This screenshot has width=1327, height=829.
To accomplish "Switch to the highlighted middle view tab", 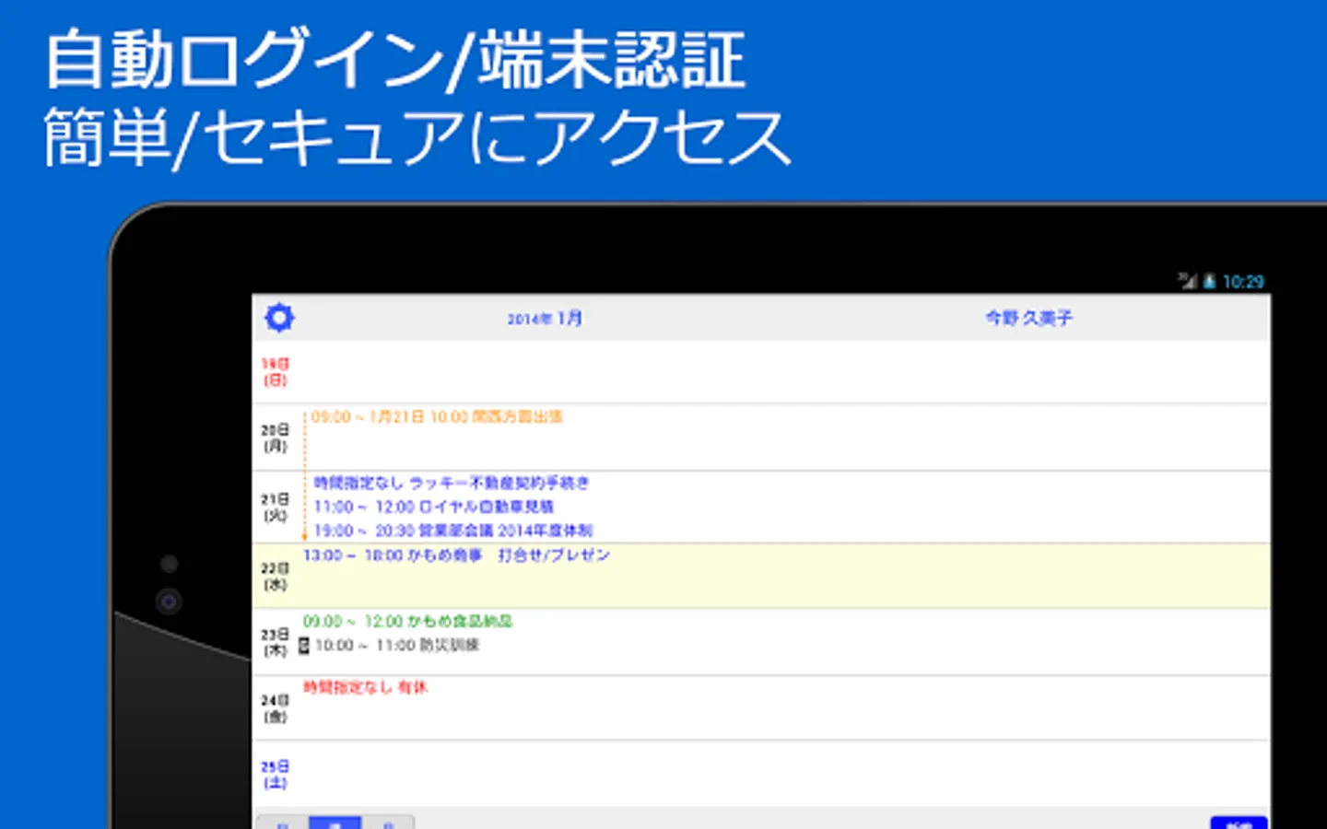I will 335,823.
